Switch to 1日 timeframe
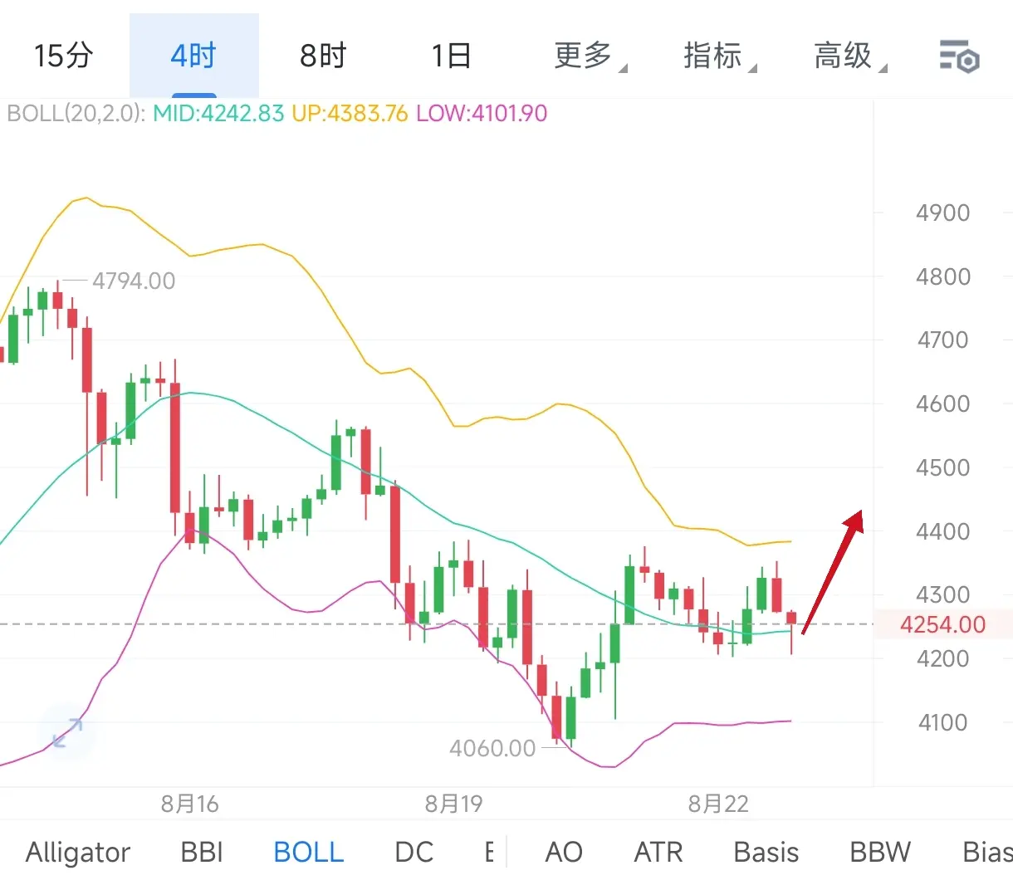Image resolution: width=1013 pixels, height=880 pixels. [x=452, y=56]
